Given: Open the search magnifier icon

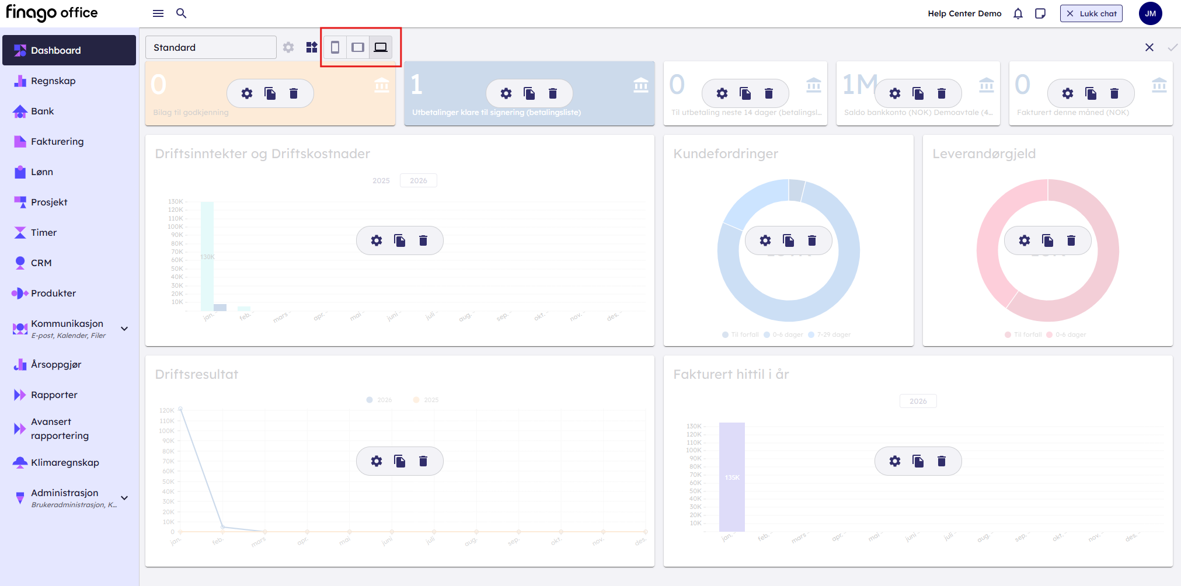Looking at the screenshot, I should [x=181, y=13].
